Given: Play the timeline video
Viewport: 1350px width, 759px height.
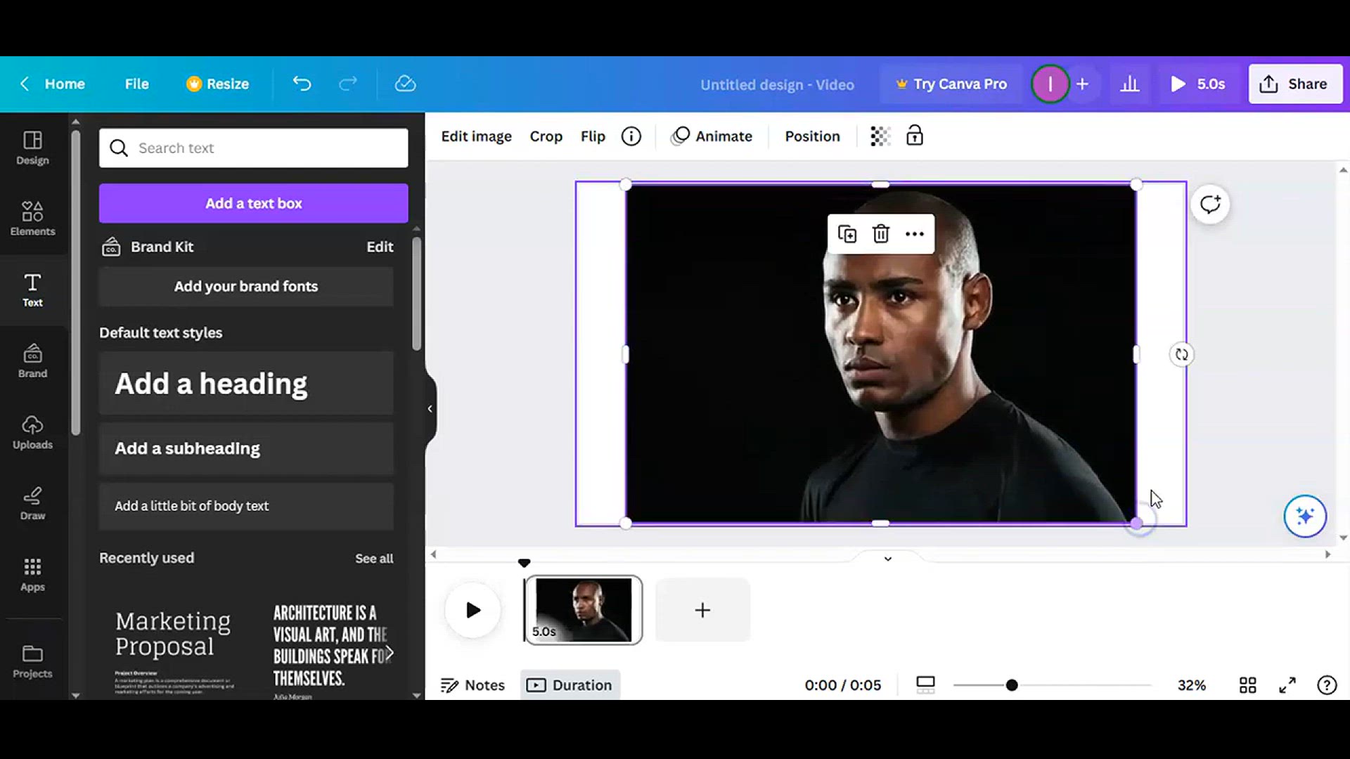Looking at the screenshot, I should (473, 610).
